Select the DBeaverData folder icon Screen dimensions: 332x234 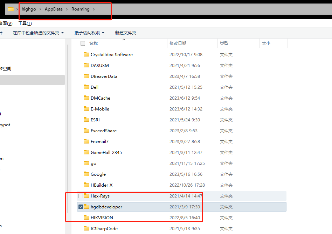point(87,76)
